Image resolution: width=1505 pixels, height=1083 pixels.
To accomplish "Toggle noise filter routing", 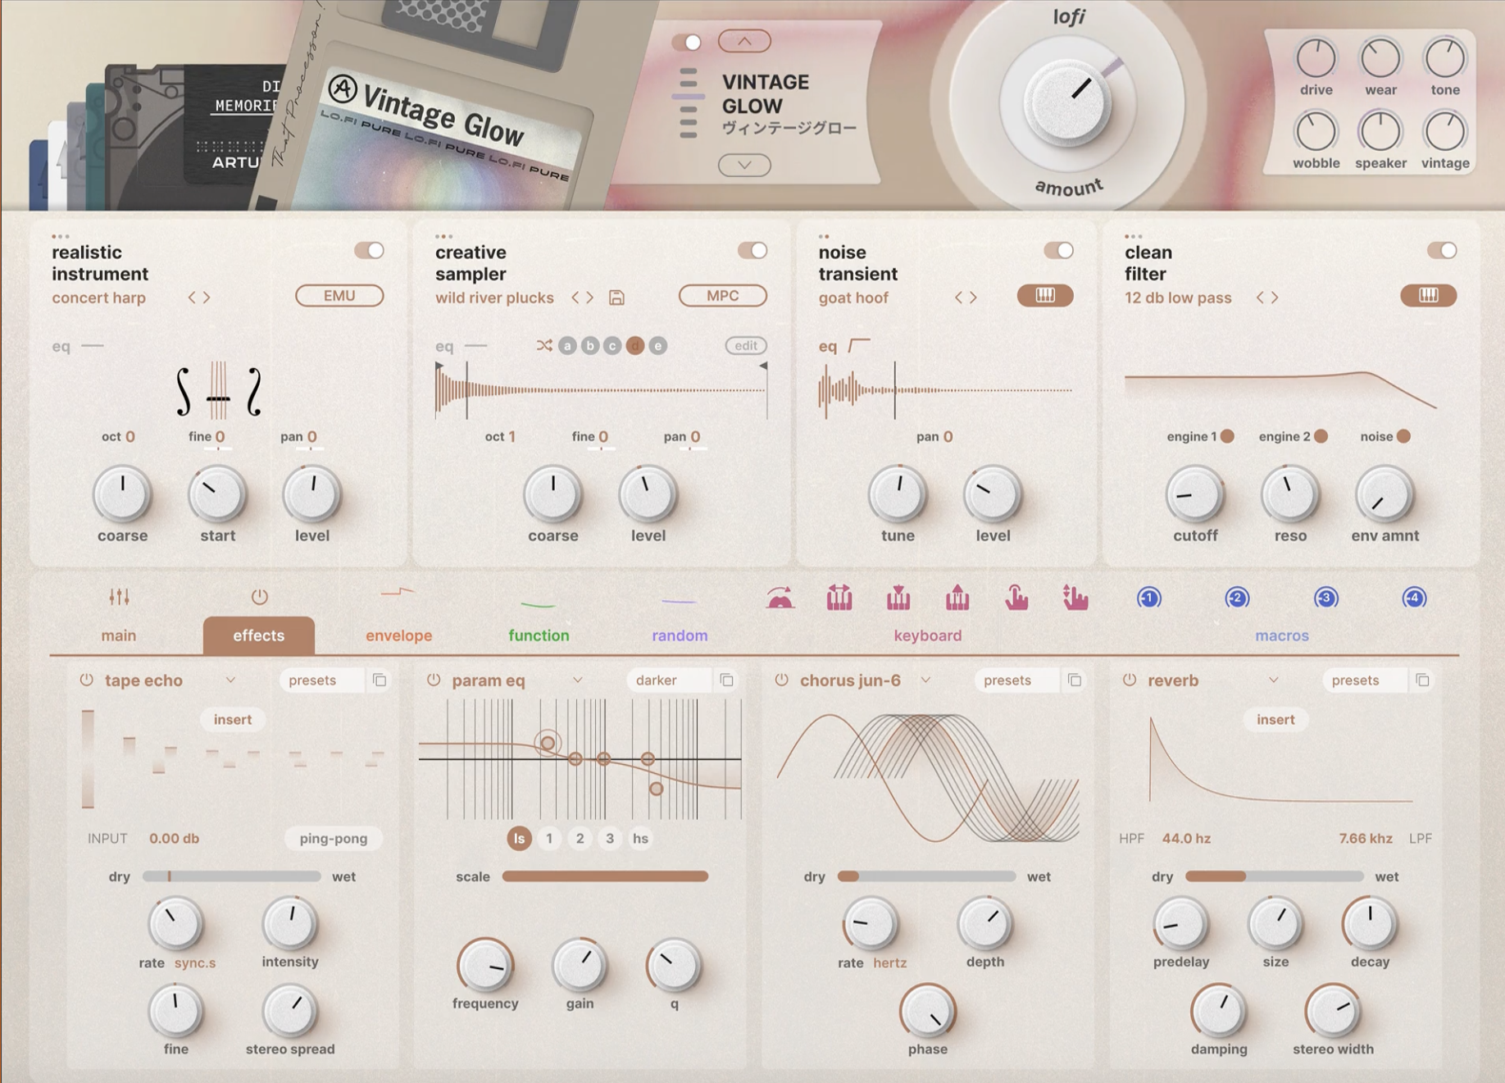I will [x=1403, y=436].
